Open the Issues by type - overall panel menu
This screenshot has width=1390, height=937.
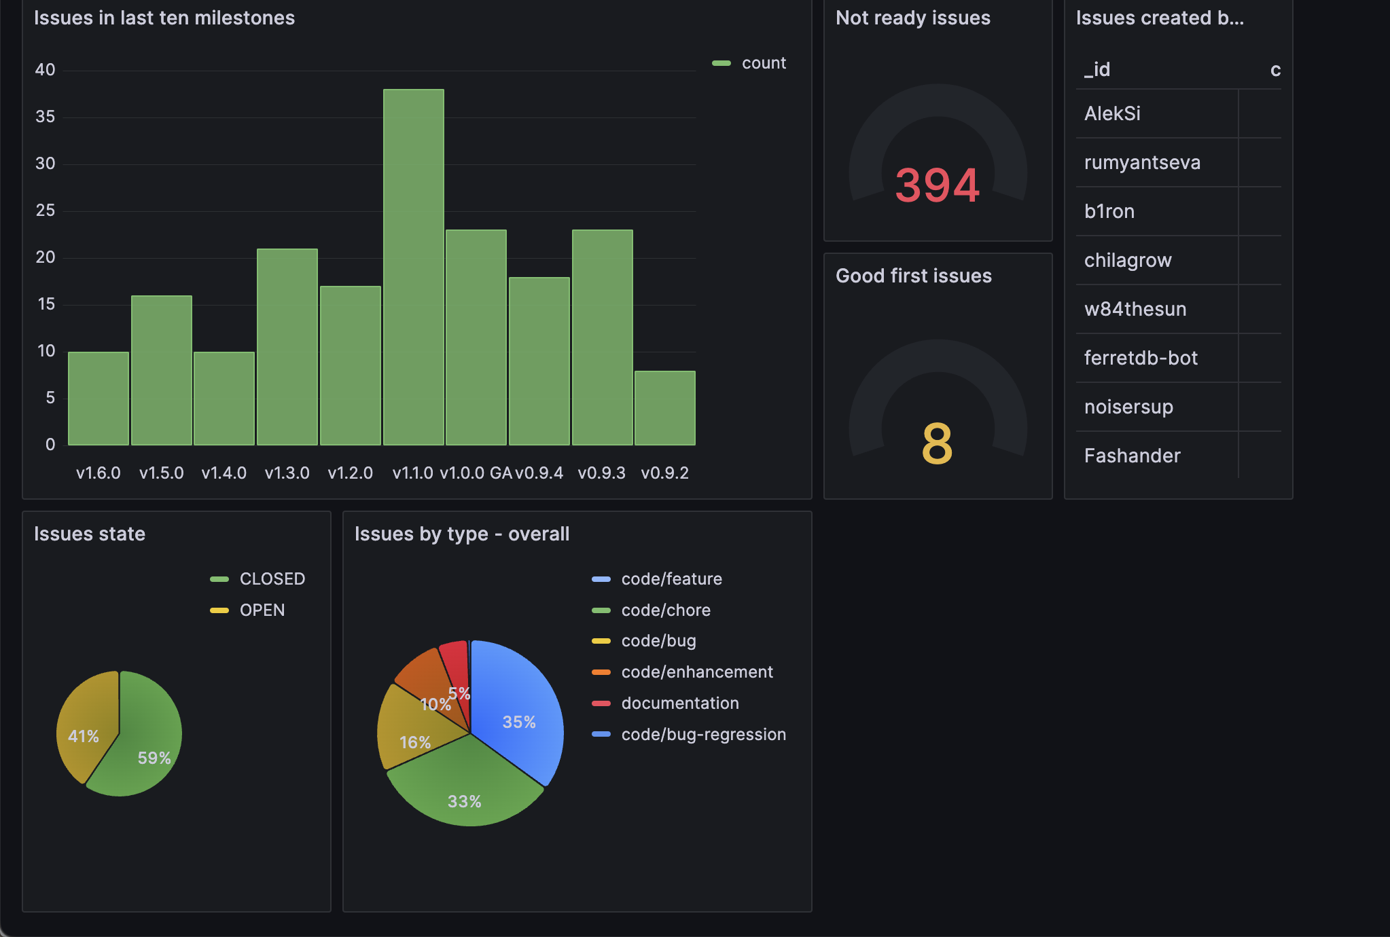461,534
